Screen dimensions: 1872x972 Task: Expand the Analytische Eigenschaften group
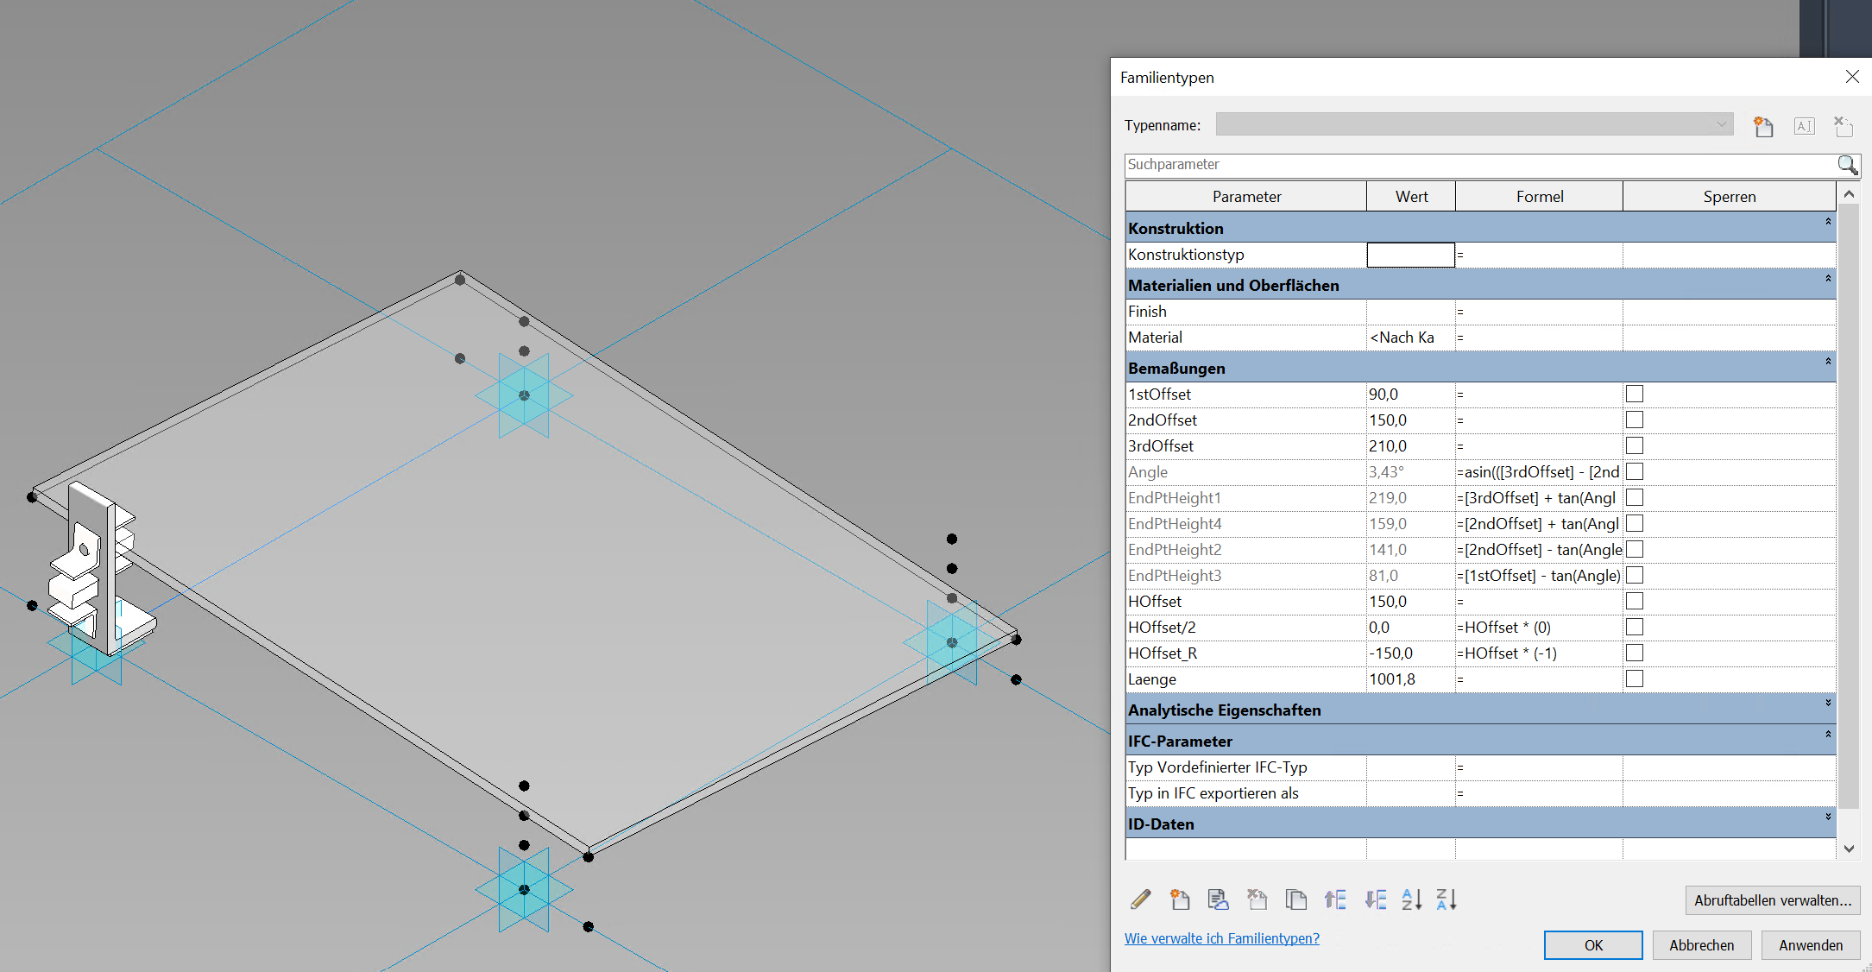1827,704
